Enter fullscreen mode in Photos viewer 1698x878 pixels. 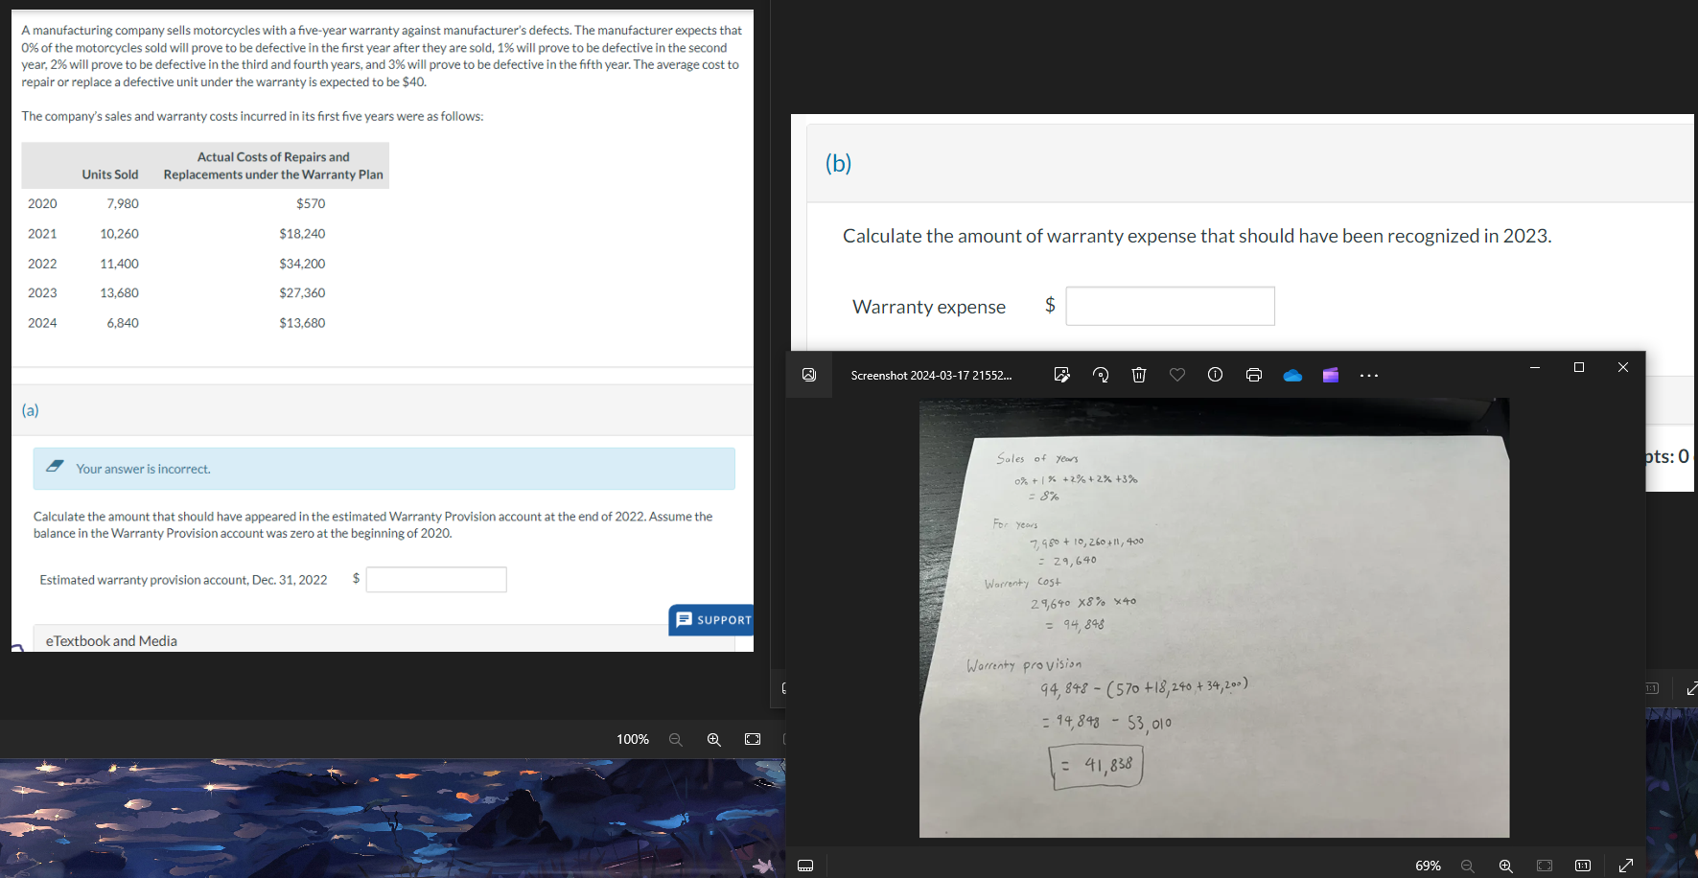click(1626, 866)
